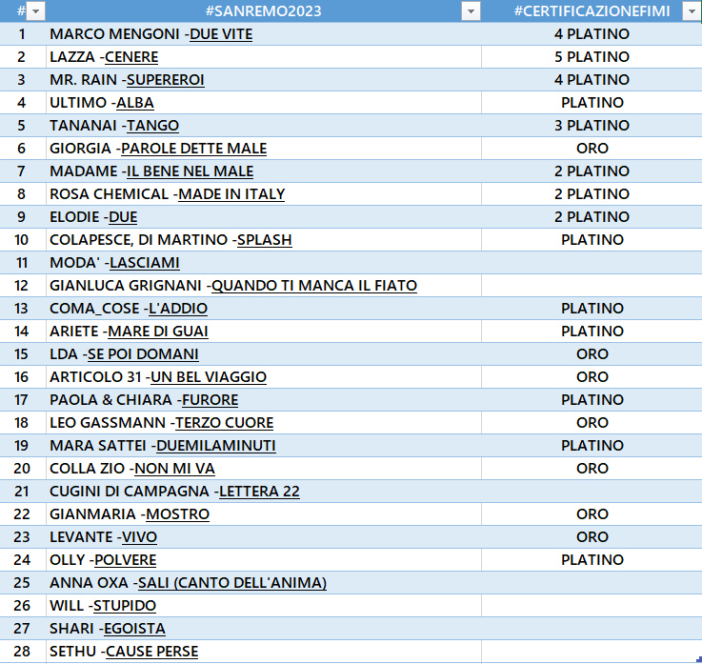The image size is (702, 664).
Task: Select ORO cell in LDA row
Action: 592,353
